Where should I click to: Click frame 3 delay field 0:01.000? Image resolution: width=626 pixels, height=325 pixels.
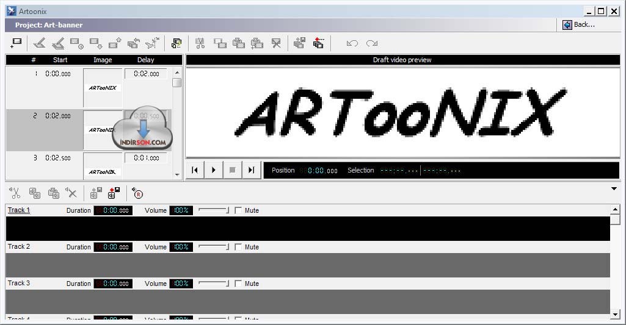[x=146, y=158]
